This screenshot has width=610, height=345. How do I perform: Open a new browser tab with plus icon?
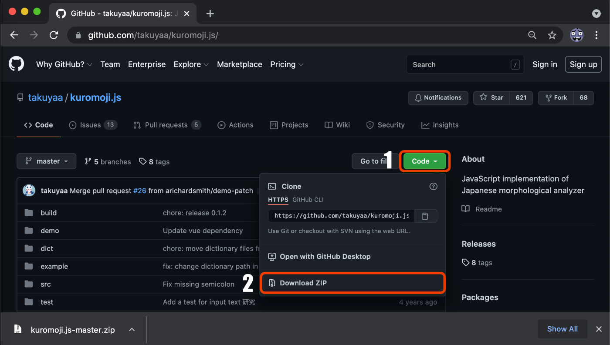[210, 13]
